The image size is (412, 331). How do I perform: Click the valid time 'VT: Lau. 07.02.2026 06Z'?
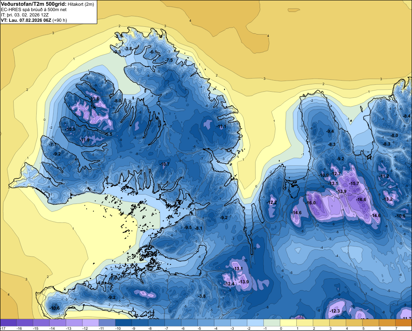(x=26, y=20)
